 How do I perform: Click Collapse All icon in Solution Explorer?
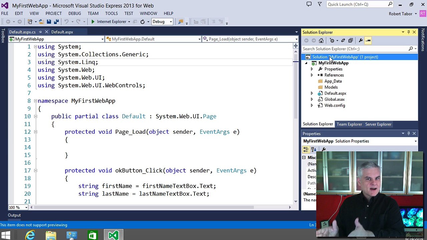click(350, 40)
